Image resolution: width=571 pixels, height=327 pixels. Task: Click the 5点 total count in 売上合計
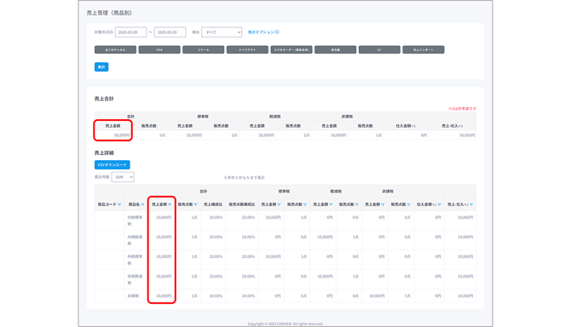click(163, 135)
